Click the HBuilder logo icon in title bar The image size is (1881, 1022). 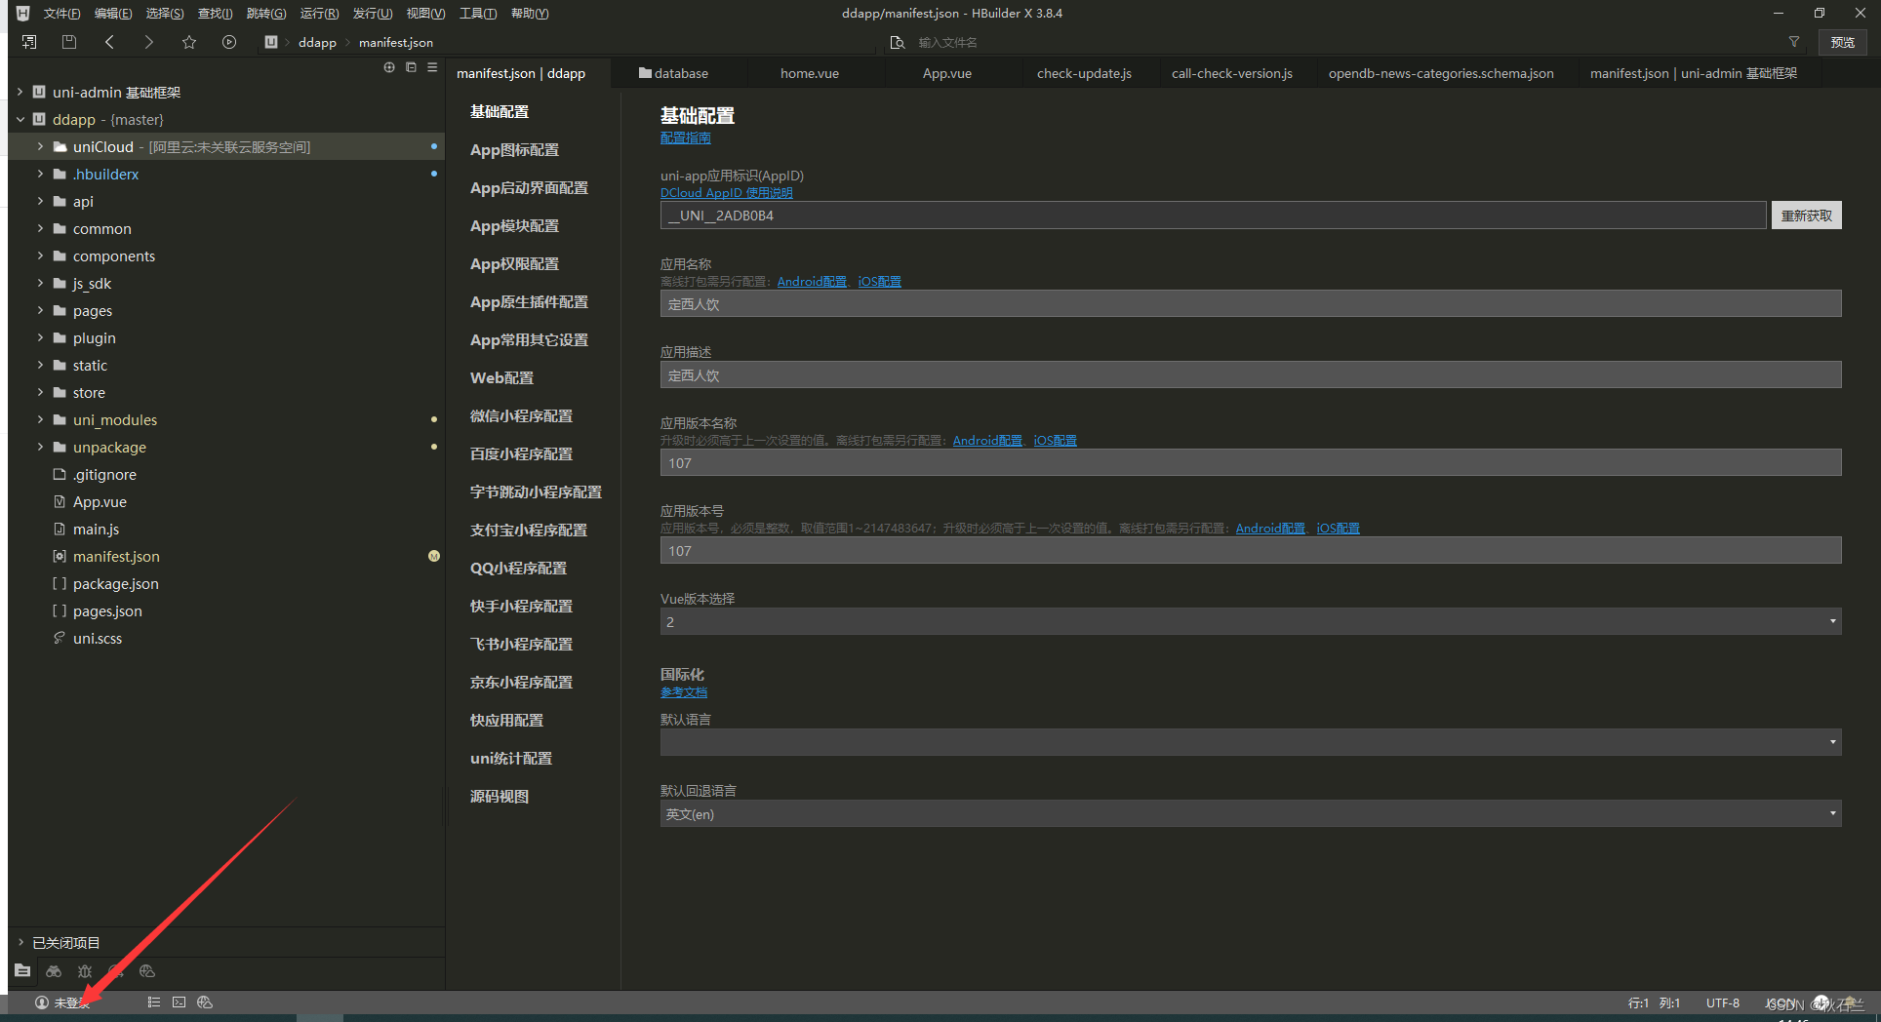click(22, 14)
